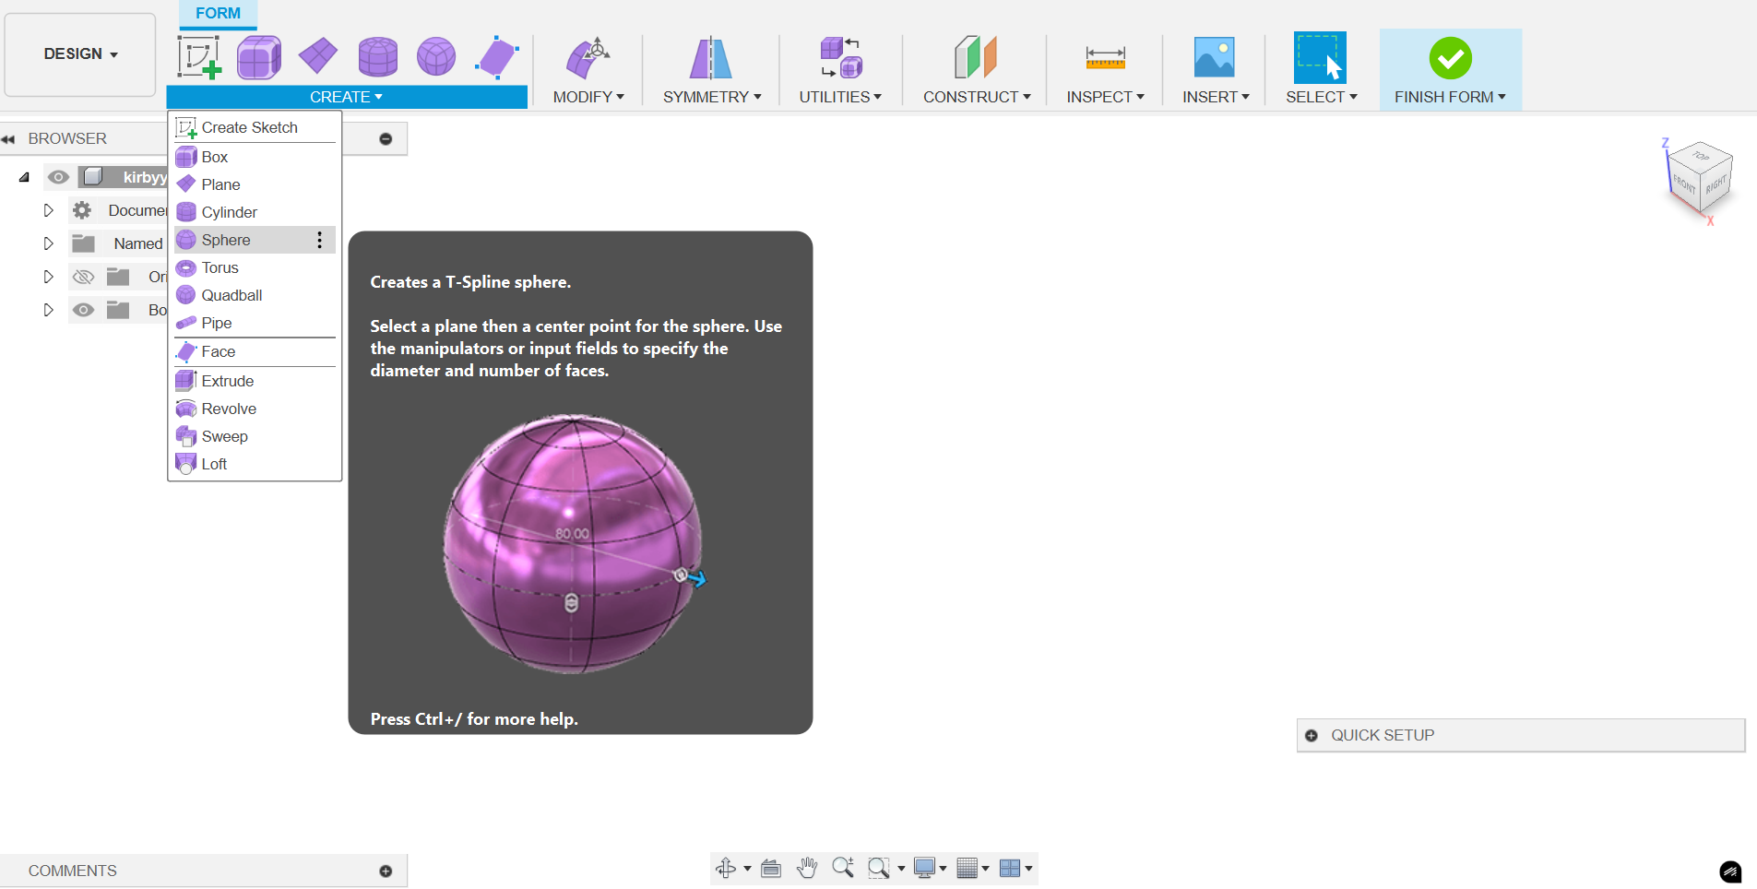Collapse the kirbyy root node
The image size is (1757, 889).
tap(24, 177)
